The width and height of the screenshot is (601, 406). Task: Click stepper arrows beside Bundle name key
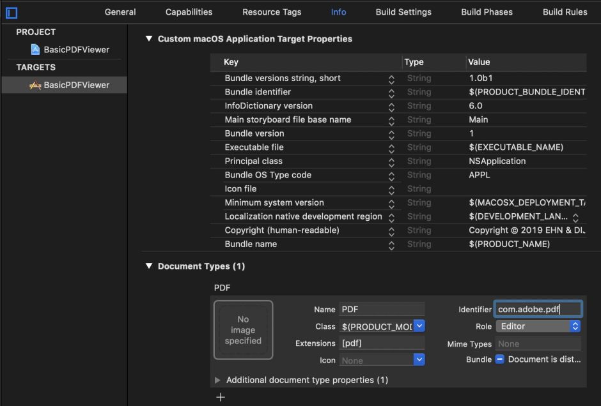[x=391, y=244]
